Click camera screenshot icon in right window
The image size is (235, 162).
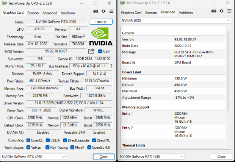214,11
